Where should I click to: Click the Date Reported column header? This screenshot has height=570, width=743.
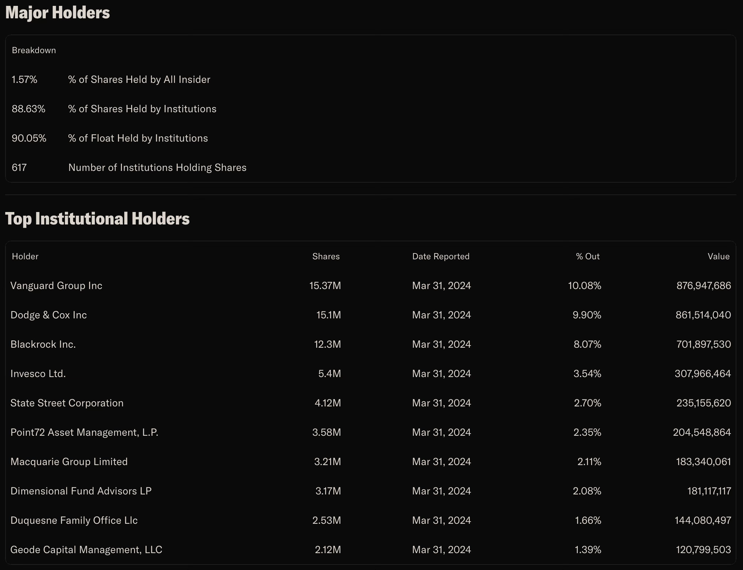click(x=441, y=256)
